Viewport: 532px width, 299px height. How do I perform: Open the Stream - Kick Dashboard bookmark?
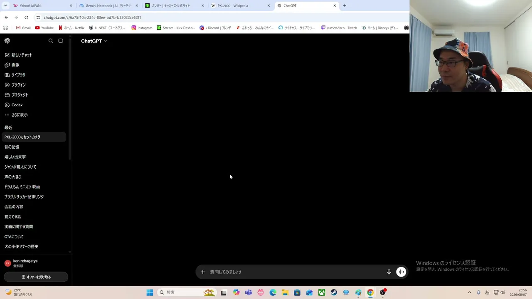176,28
